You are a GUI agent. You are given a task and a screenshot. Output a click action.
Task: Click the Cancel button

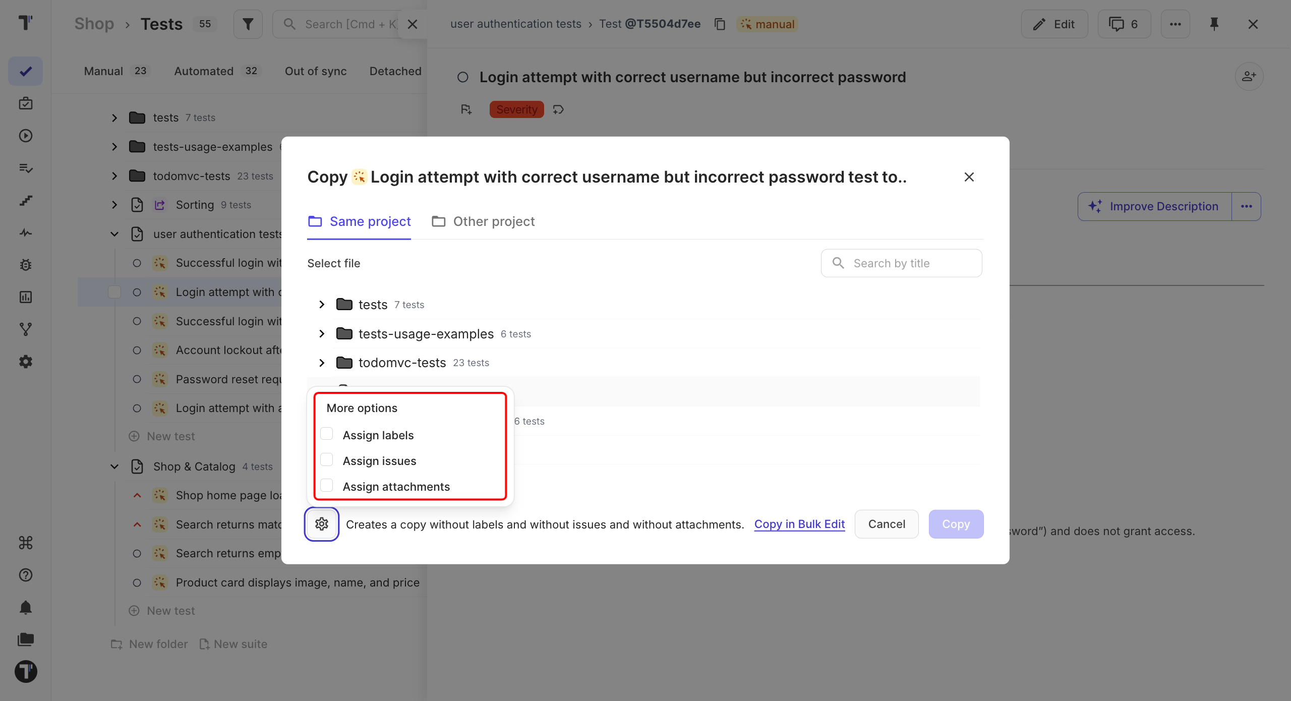887,524
